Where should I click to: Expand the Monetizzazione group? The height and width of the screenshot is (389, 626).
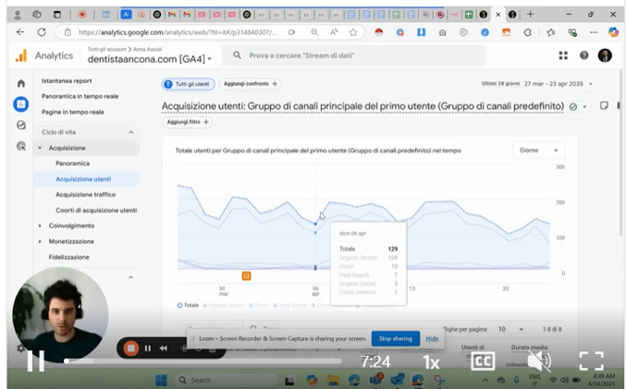click(40, 241)
